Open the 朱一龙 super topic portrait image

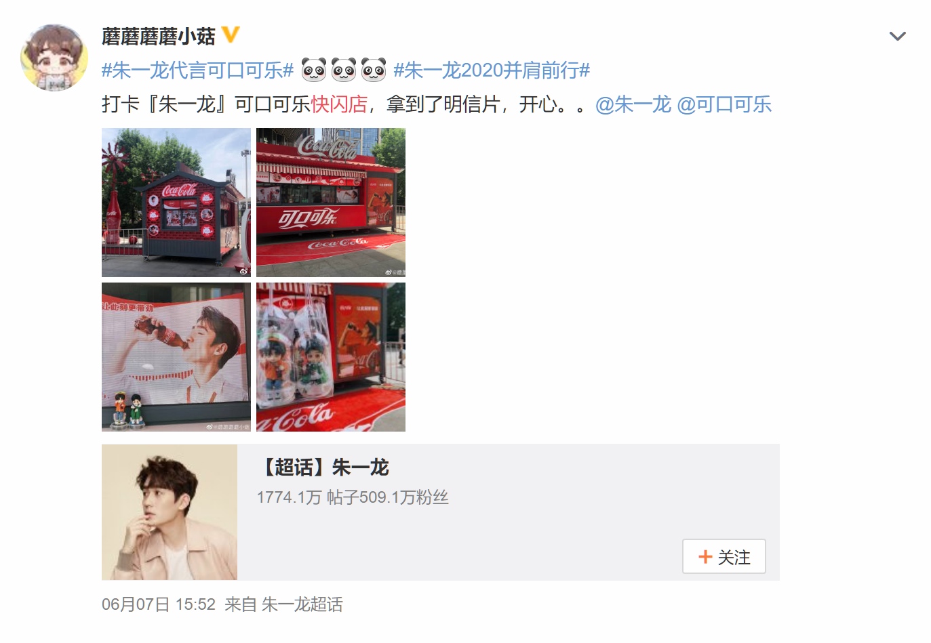(170, 512)
